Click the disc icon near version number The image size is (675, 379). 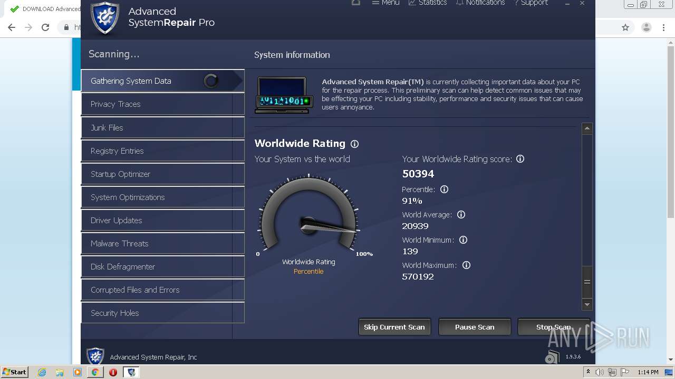click(x=552, y=357)
